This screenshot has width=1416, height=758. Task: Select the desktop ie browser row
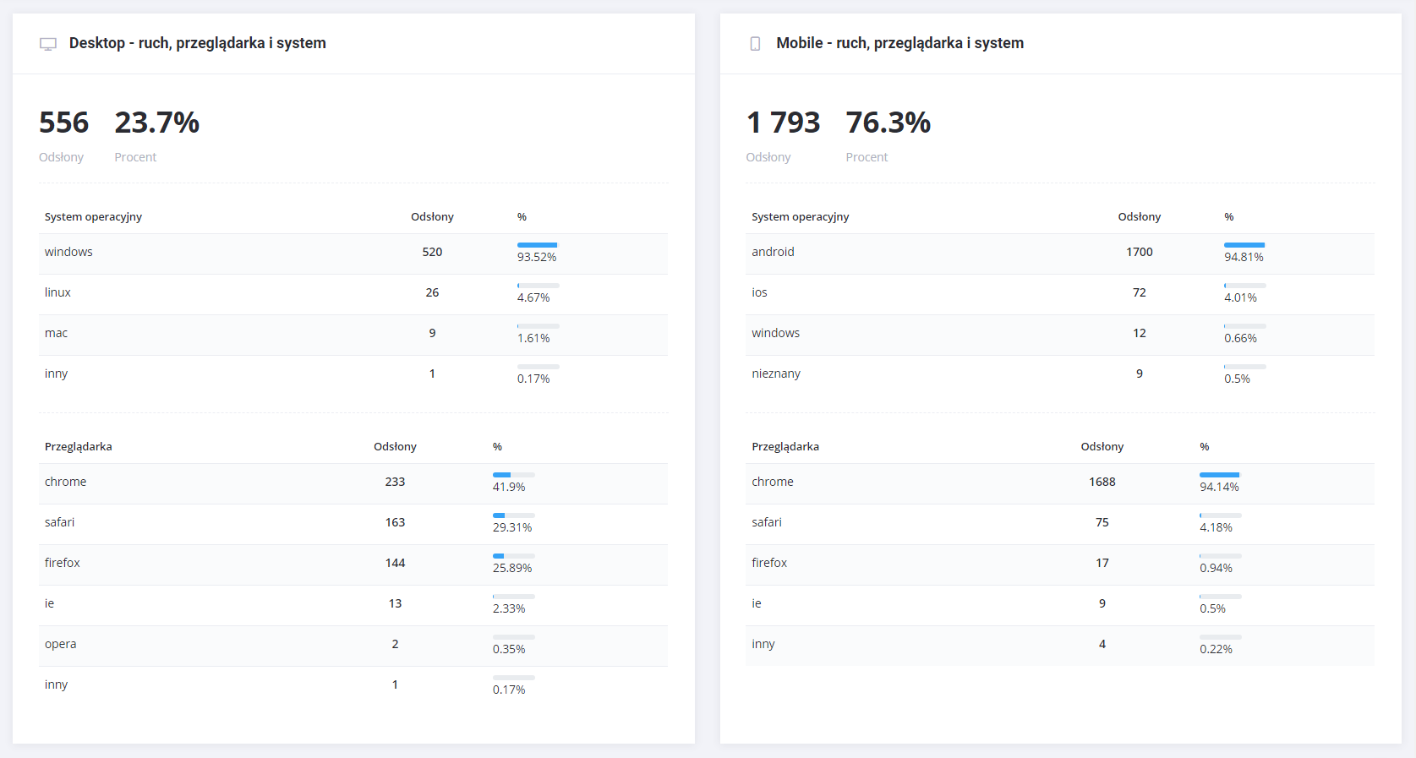click(x=353, y=605)
